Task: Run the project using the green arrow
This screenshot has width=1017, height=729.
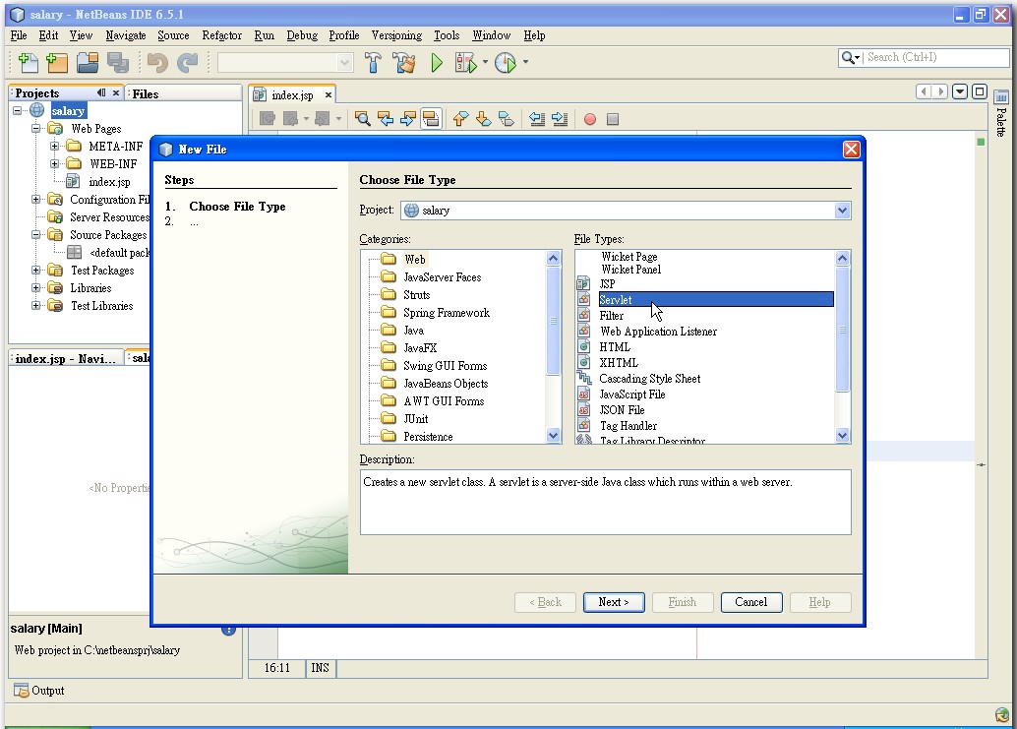Action: (436, 62)
